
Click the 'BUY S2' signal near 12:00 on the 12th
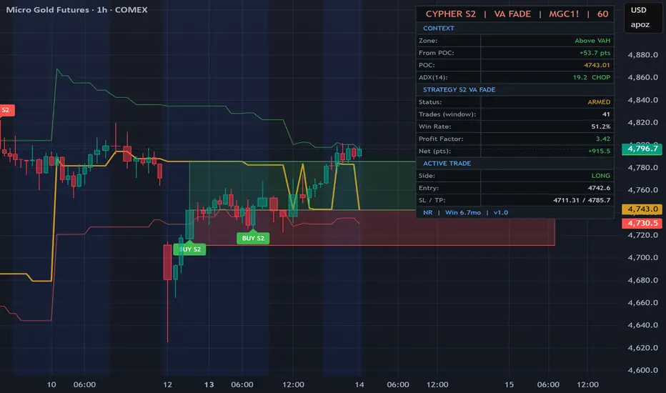pos(189,249)
